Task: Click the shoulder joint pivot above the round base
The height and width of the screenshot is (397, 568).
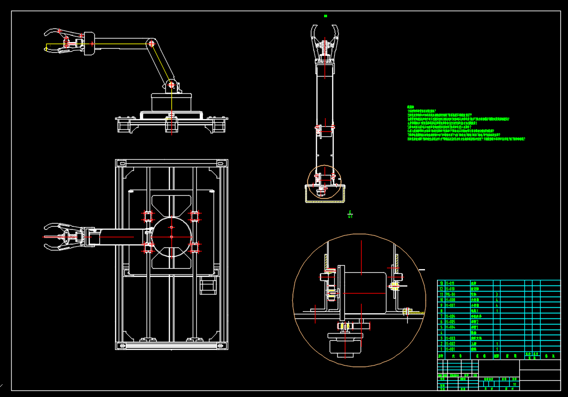Action: (172, 86)
